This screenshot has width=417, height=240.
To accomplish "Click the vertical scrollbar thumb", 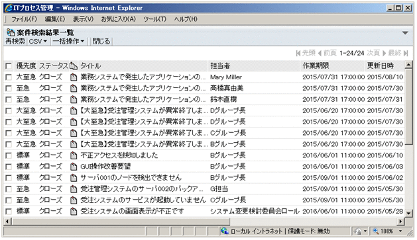I will 408,106.
